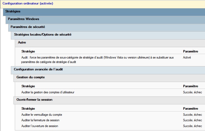The width and height of the screenshot is (205, 131).
Task: Click Succès, échec value for fermeture de session
Action: (x=193, y=120)
